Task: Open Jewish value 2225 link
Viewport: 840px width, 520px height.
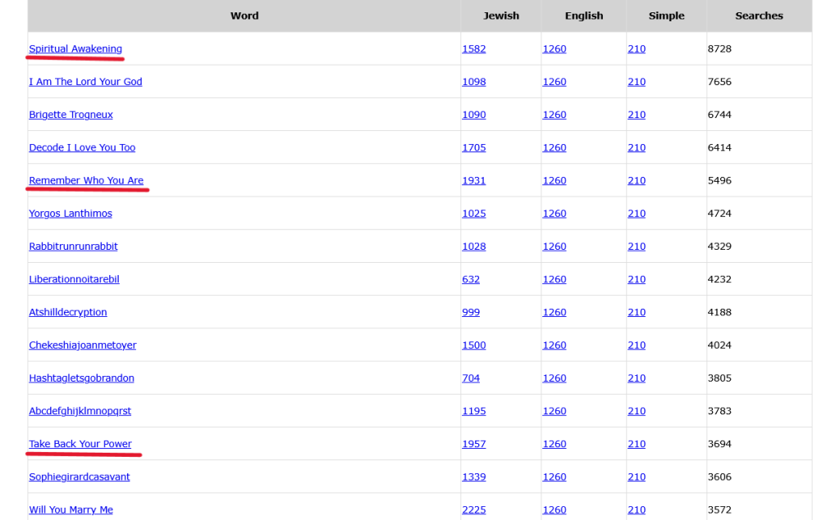Action: [473, 509]
